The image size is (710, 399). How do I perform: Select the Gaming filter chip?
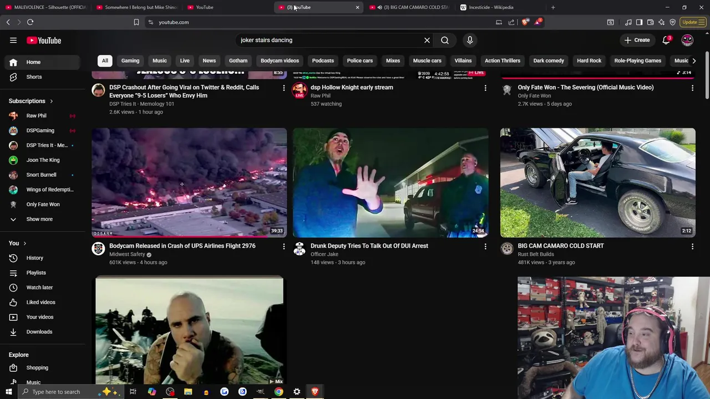pos(130,61)
